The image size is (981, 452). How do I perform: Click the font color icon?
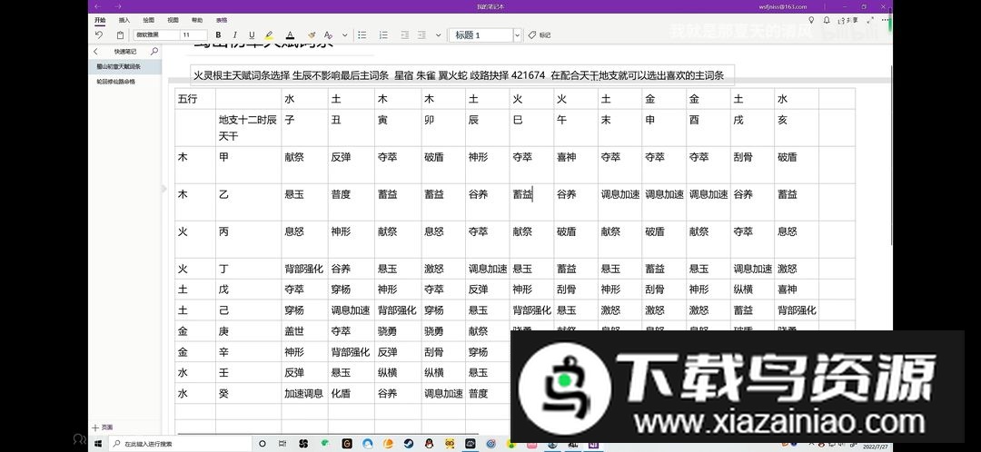click(x=290, y=35)
